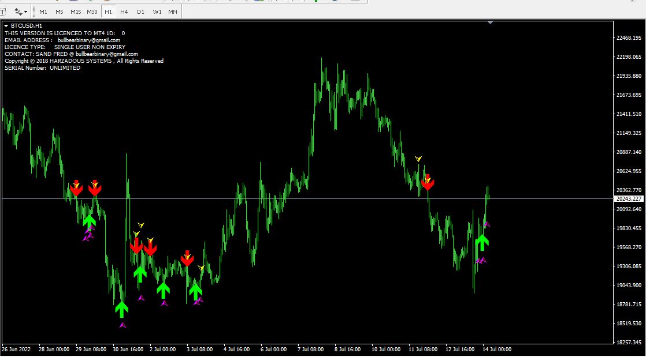This screenshot has width=646, height=357.
Task: Toggle the active H1 timeframe button
Action: [109, 12]
